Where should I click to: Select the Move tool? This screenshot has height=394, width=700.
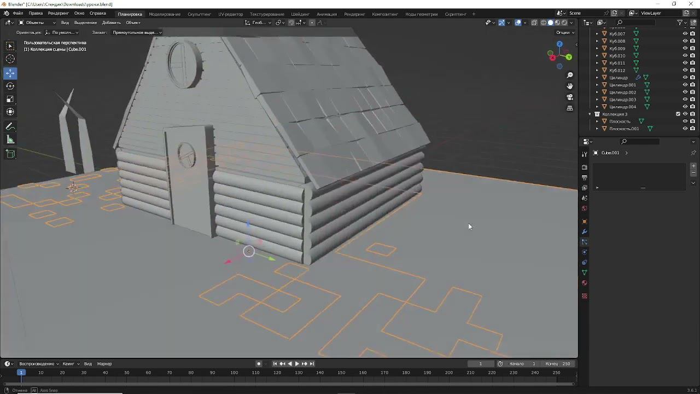10,73
